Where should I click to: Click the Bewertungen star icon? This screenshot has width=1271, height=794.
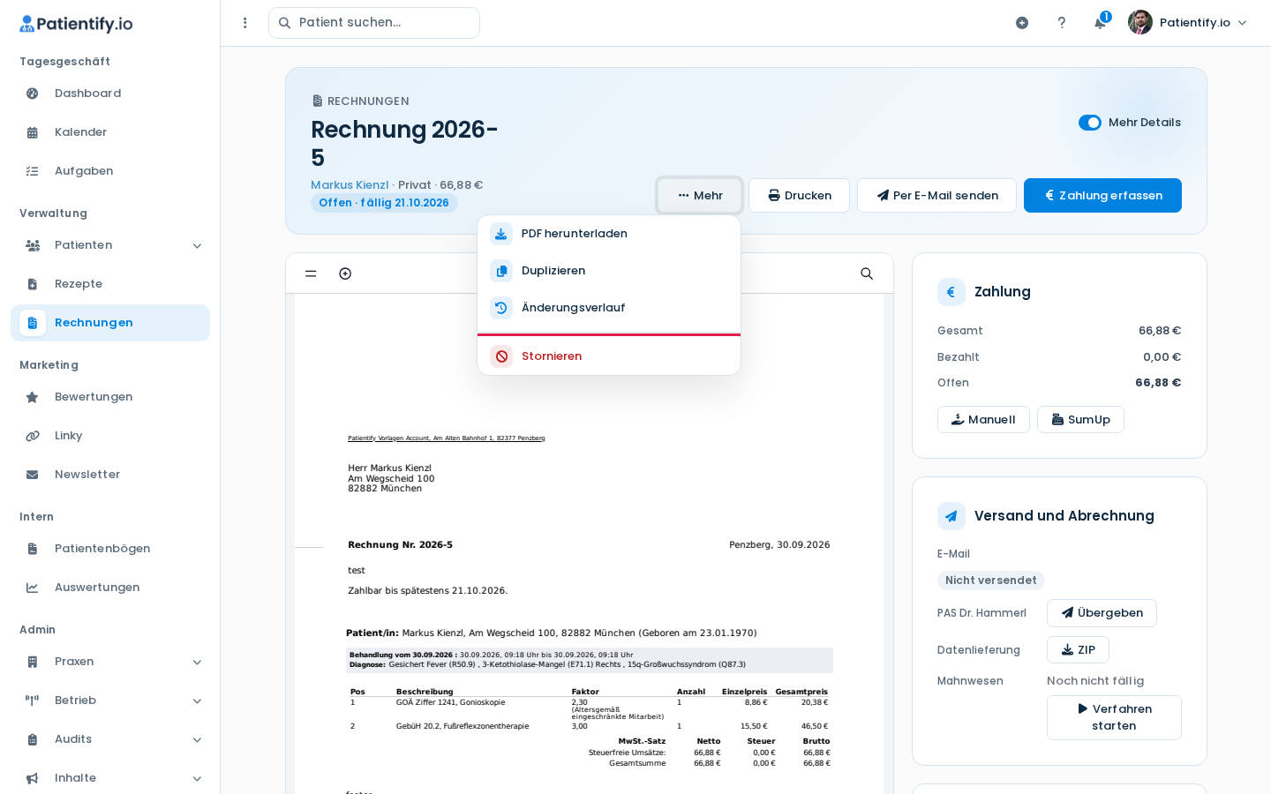click(33, 397)
